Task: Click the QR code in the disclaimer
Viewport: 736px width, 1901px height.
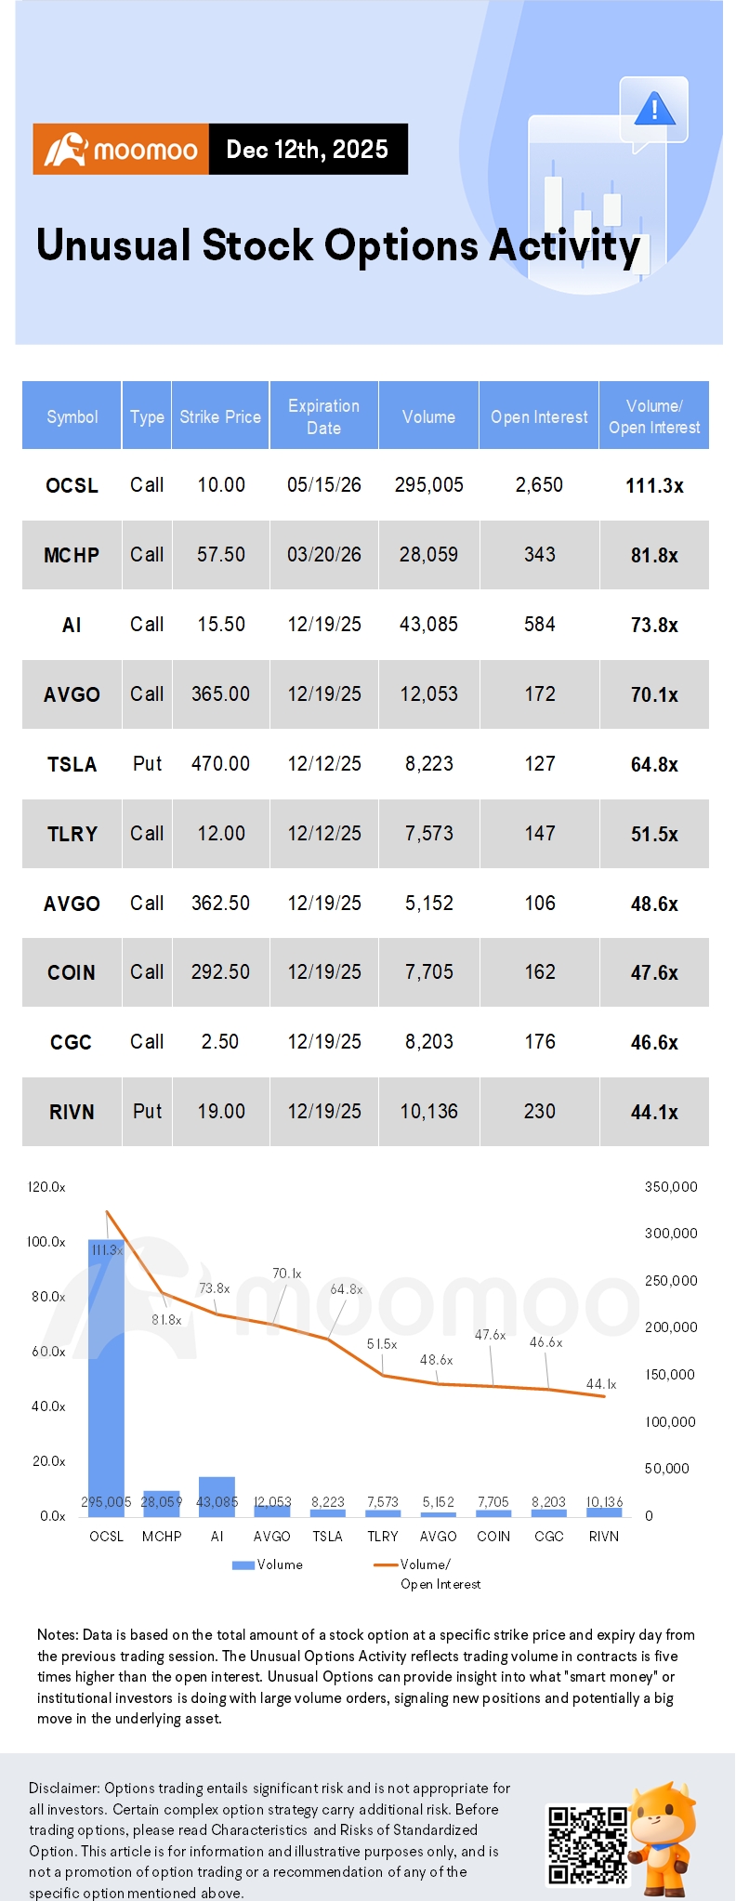Action: tap(587, 1845)
